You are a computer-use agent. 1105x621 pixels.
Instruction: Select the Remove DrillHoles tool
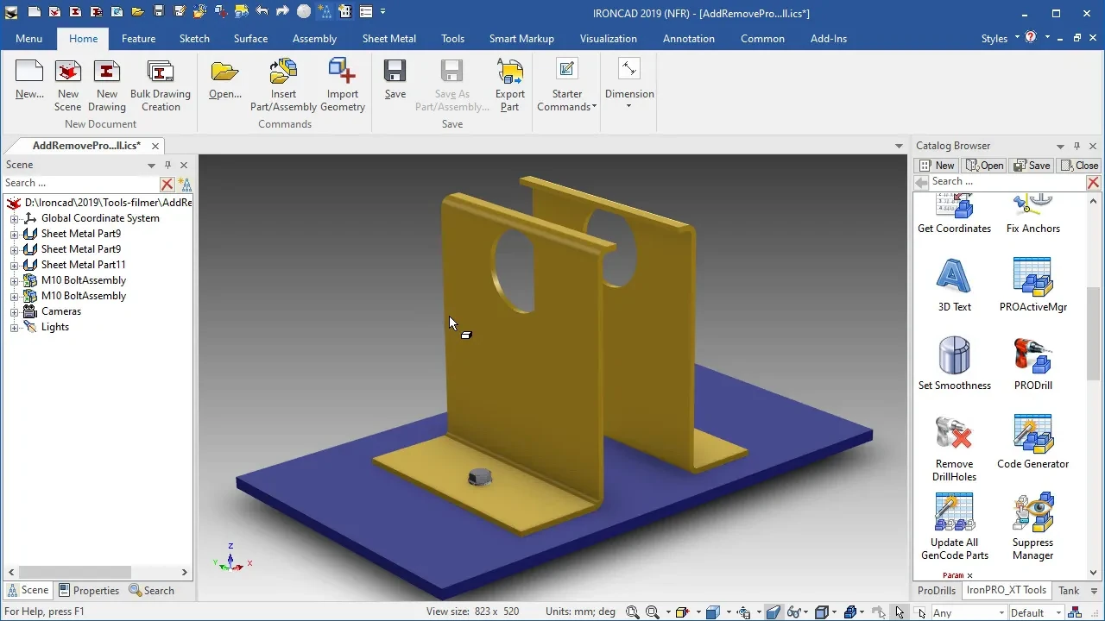pos(955,448)
